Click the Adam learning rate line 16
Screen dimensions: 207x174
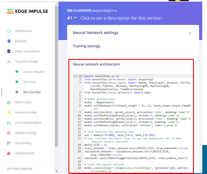click(x=120, y=135)
